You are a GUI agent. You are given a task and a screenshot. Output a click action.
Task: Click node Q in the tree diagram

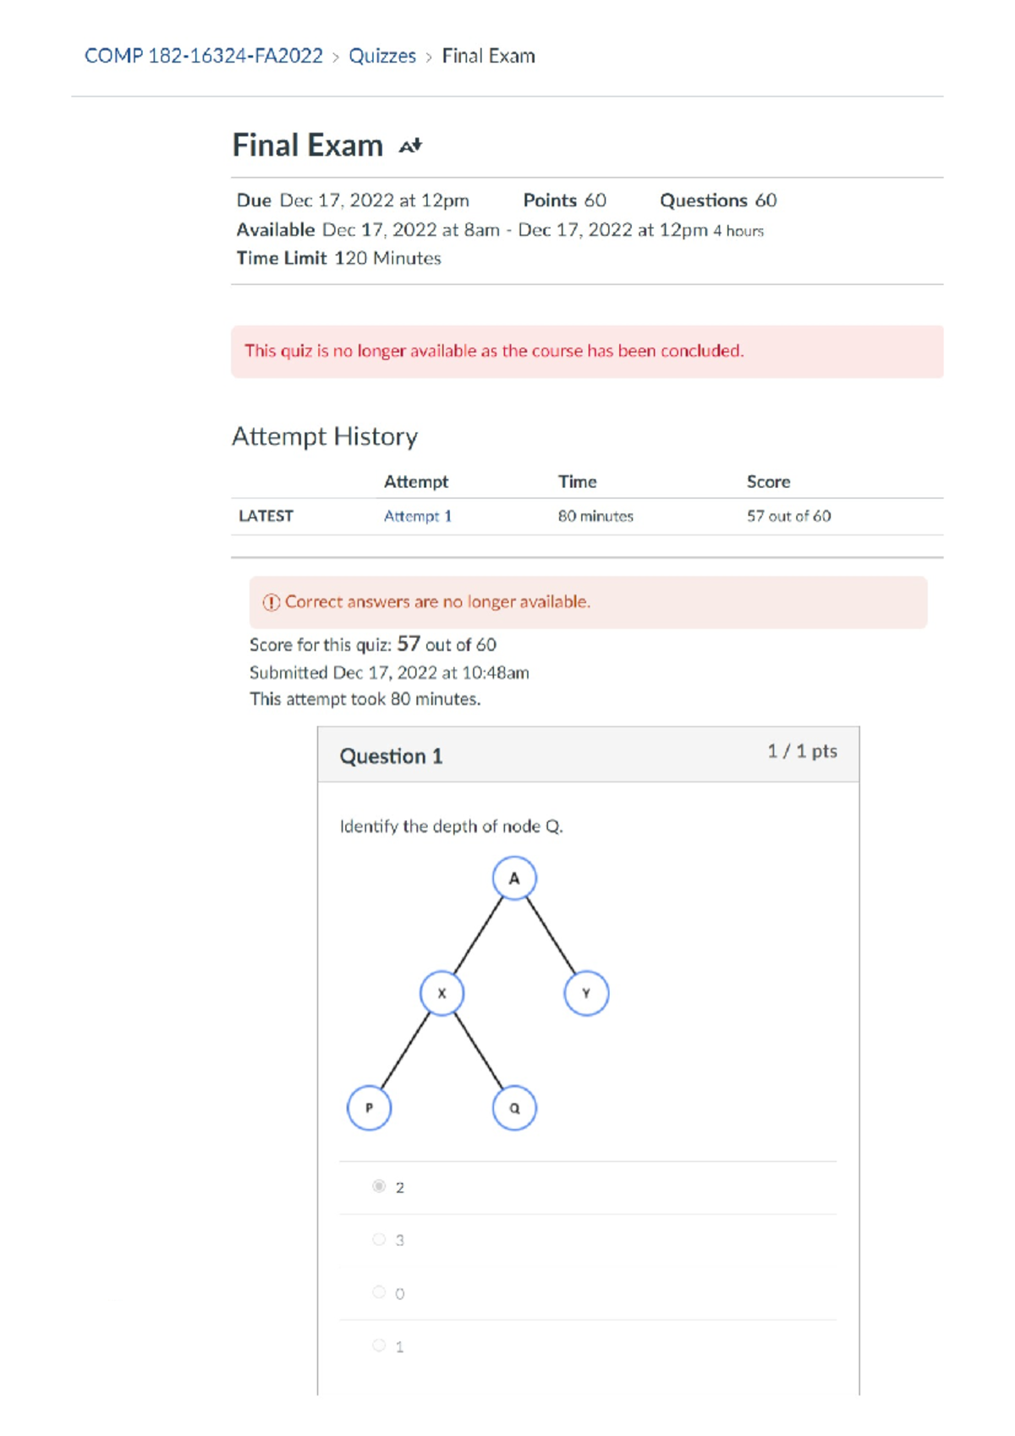(x=514, y=1108)
